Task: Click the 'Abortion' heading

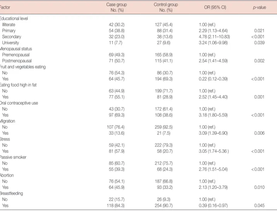Action: [7, 175]
